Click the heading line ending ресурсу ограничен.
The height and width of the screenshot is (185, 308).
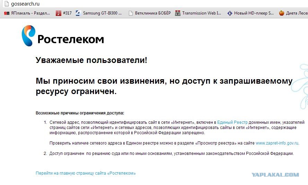coord(76,91)
